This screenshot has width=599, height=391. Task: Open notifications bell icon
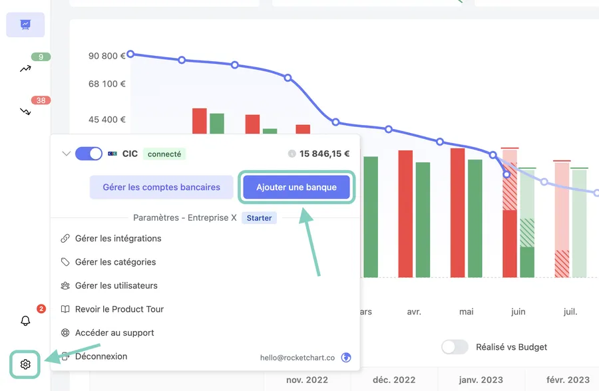point(25,321)
